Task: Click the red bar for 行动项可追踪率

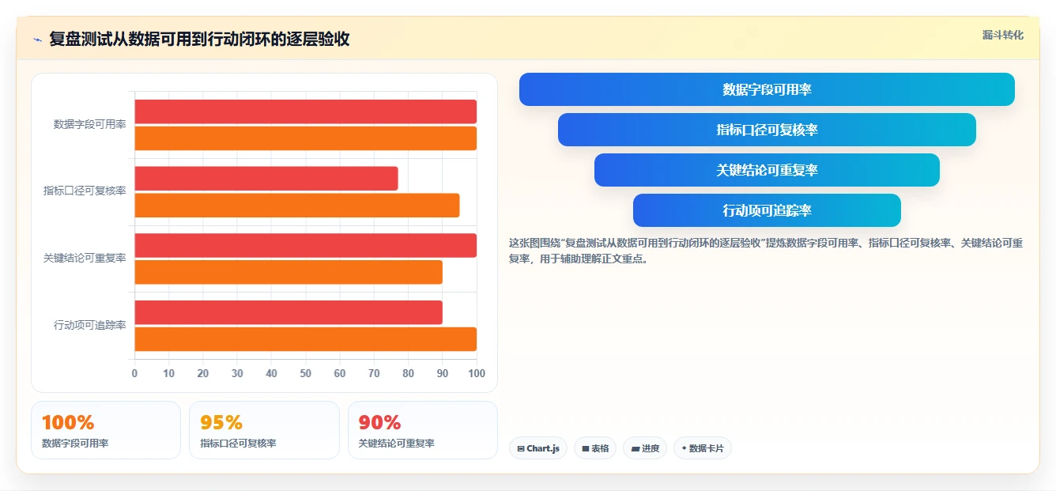Action: coord(289,312)
